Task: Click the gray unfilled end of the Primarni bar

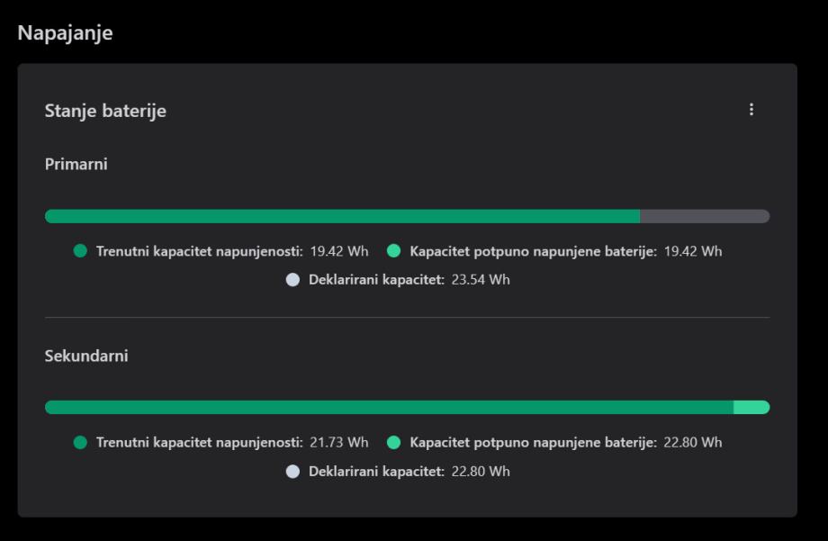Action: click(704, 216)
